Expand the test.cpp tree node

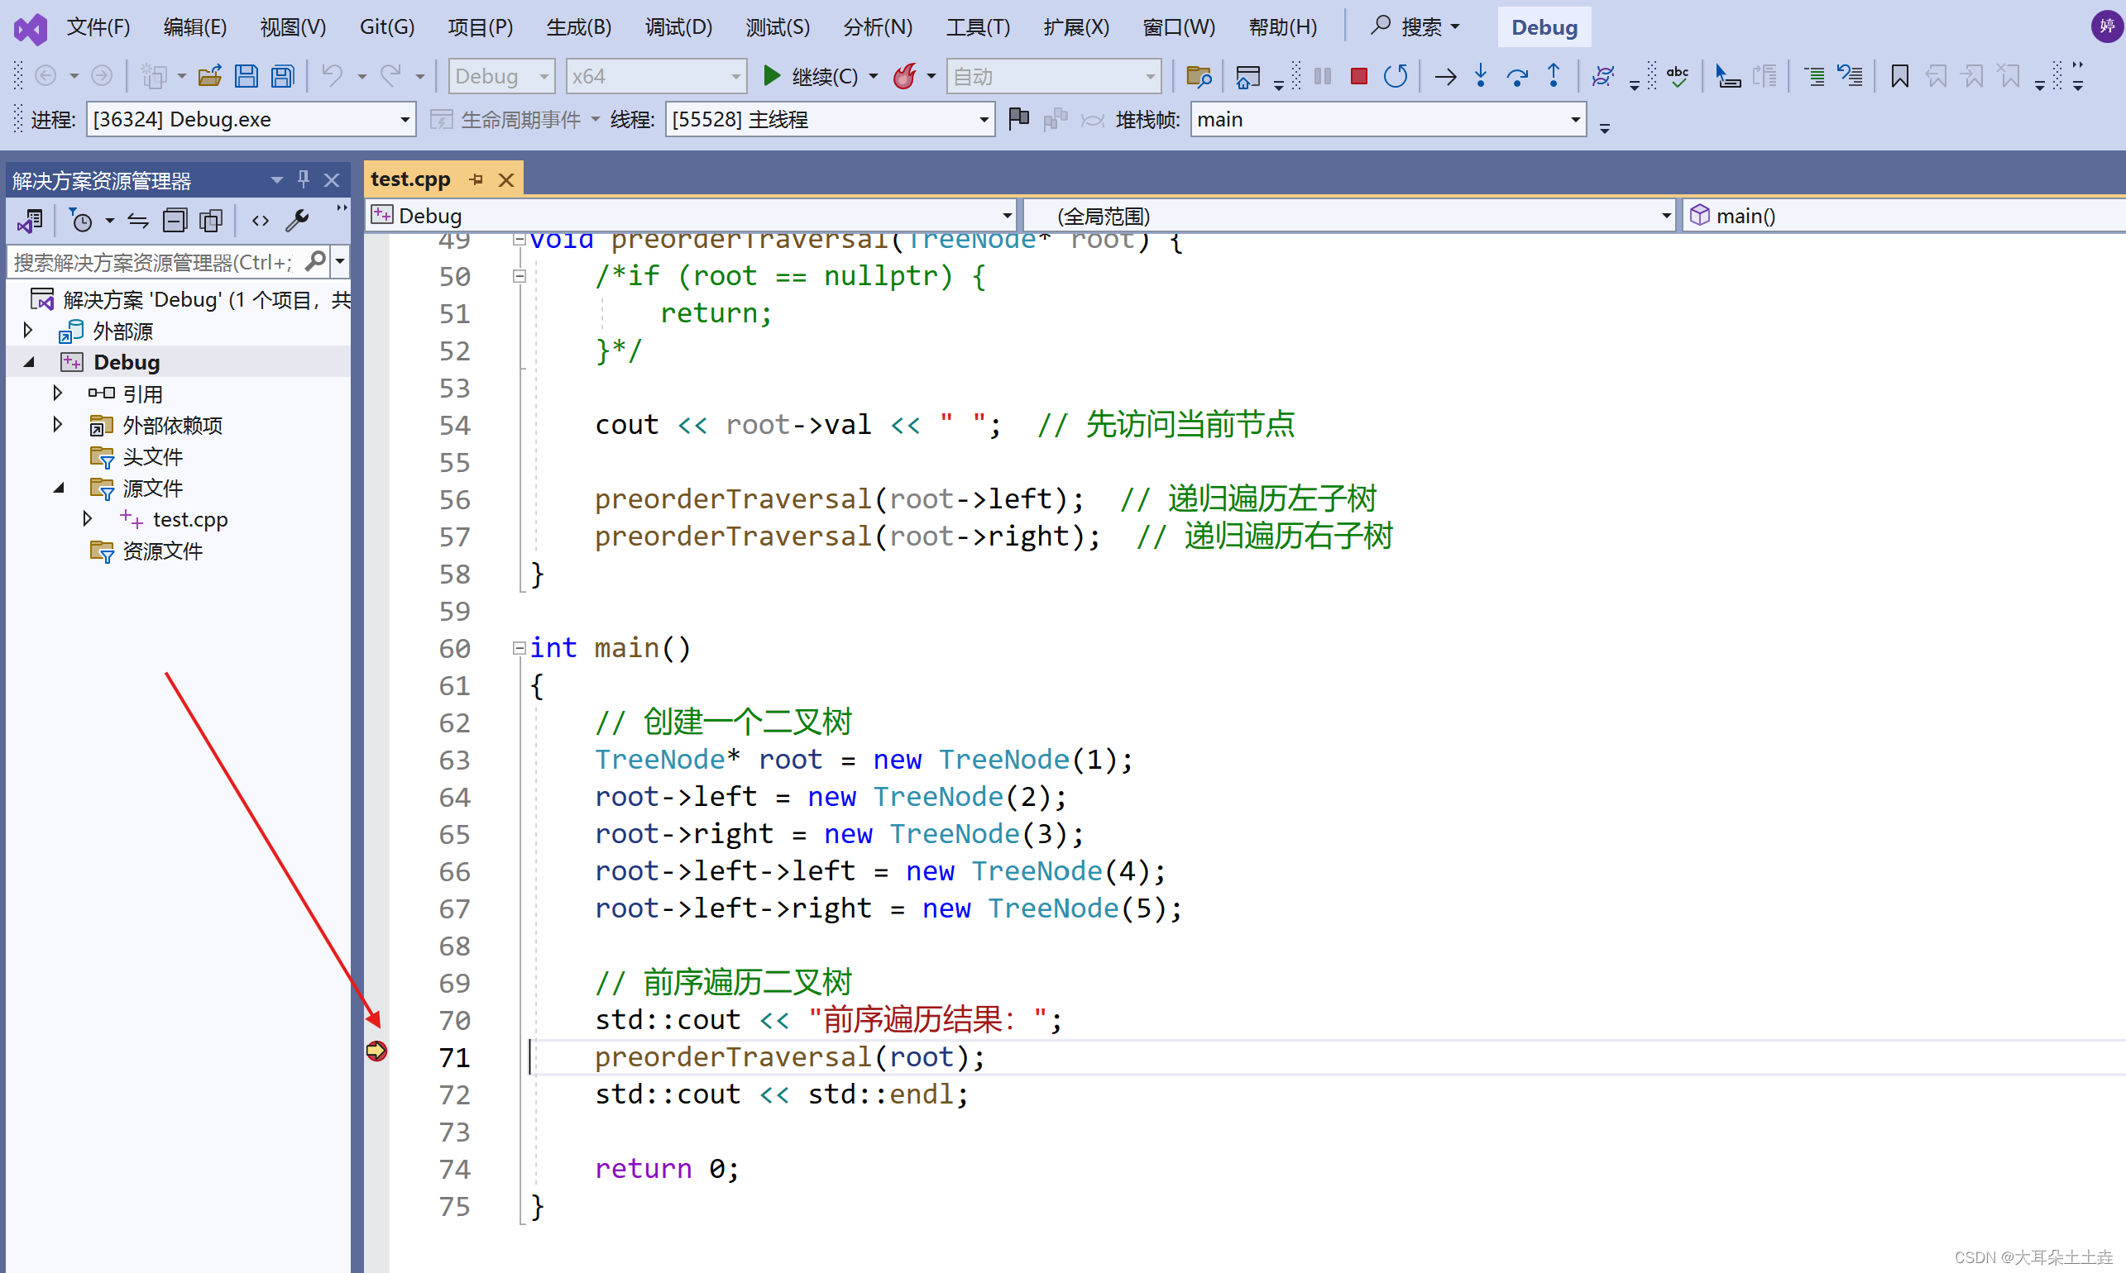tap(88, 518)
